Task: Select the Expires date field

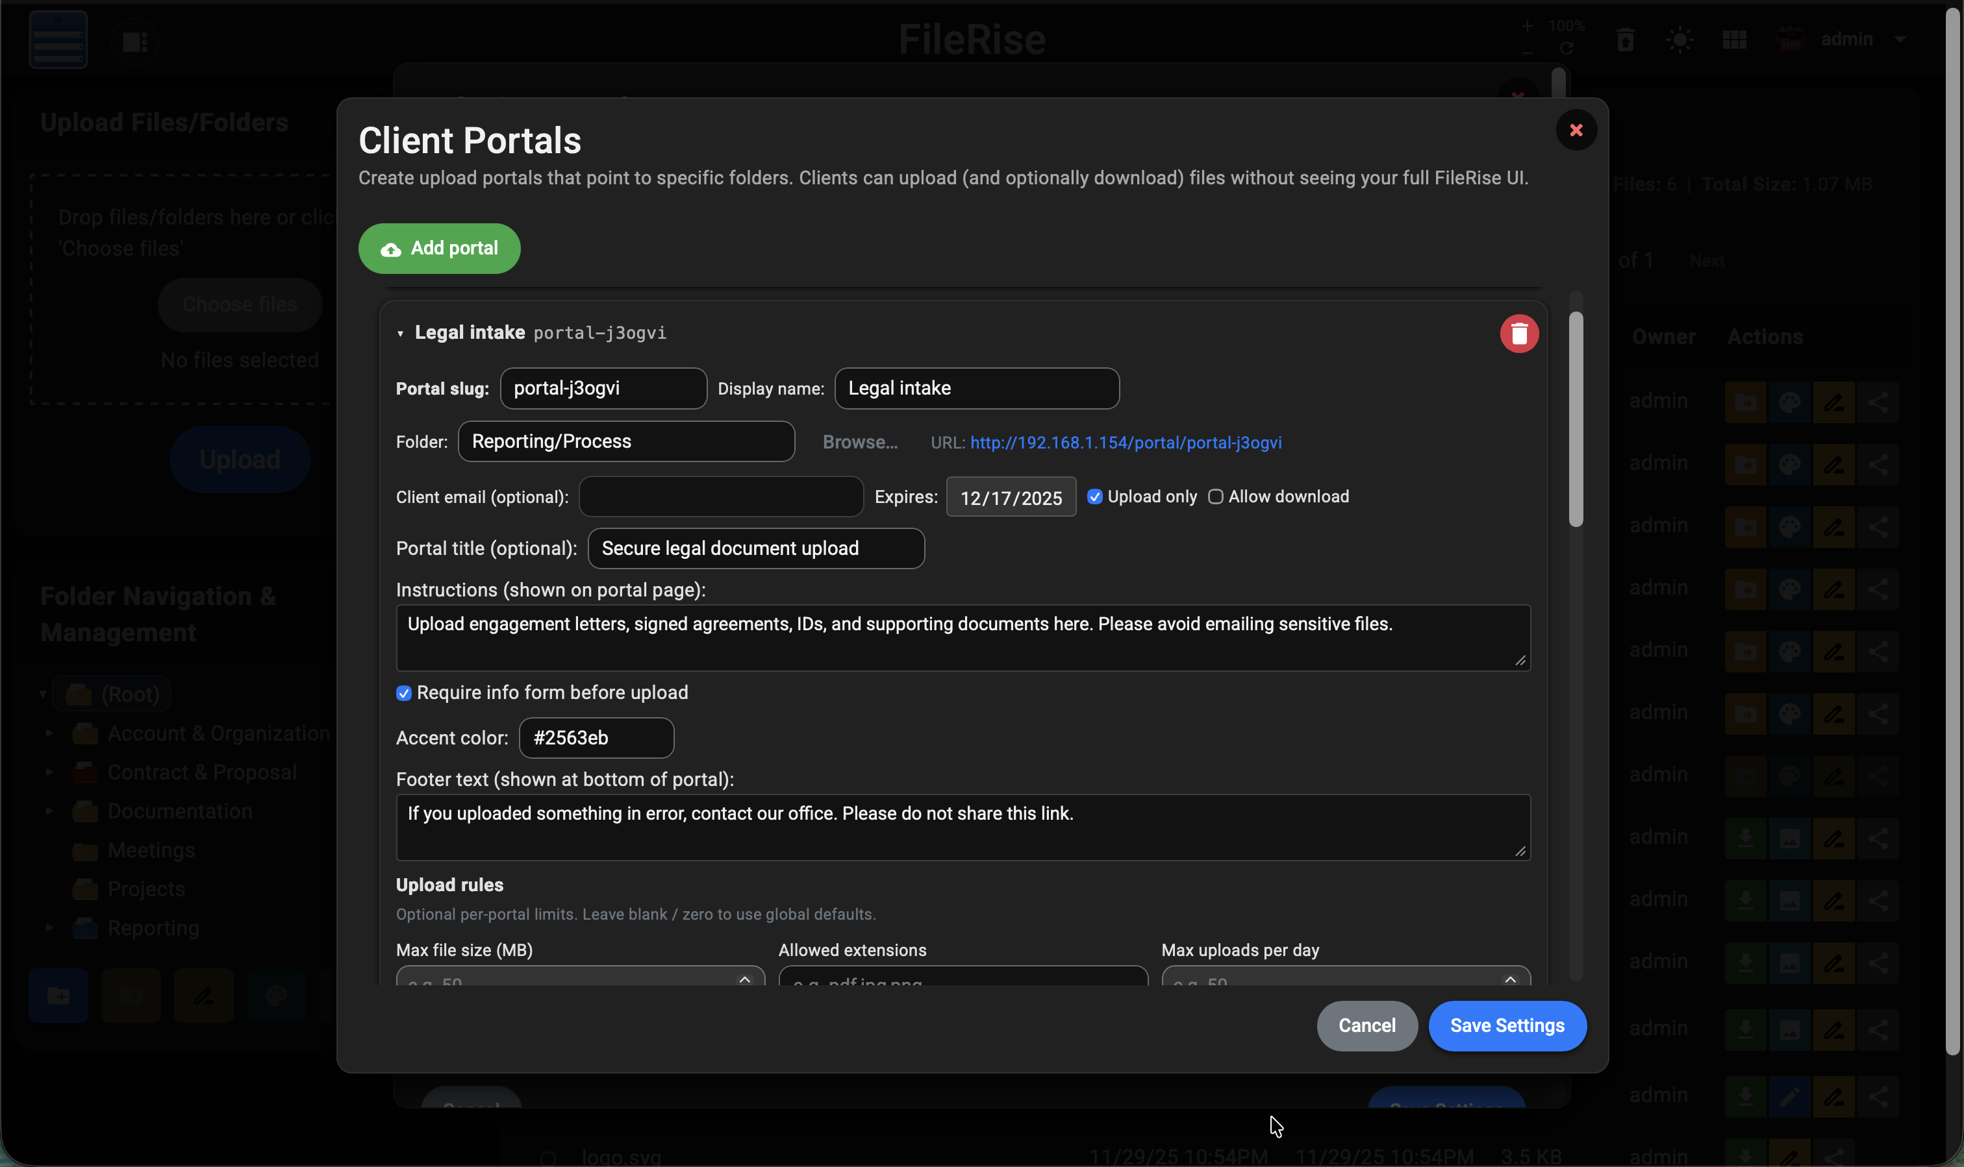Action: coord(1011,497)
